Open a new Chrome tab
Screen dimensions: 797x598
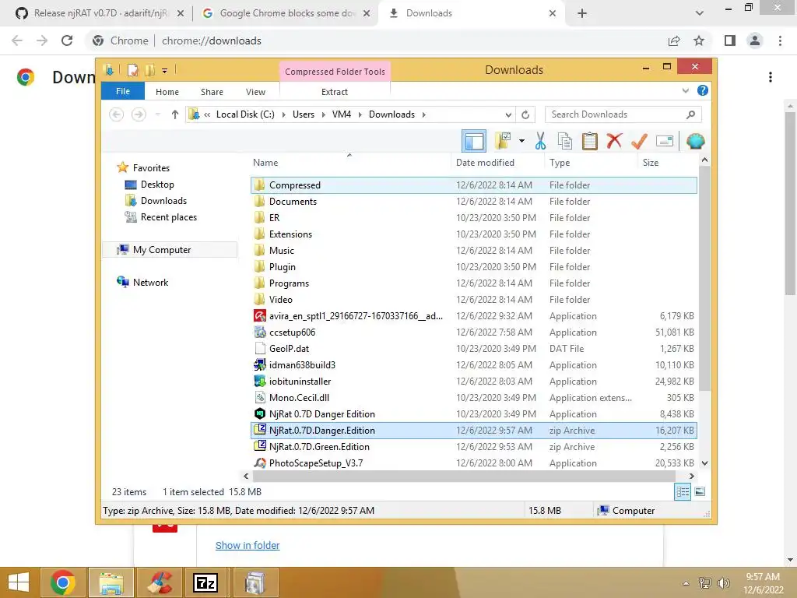click(582, 13)
